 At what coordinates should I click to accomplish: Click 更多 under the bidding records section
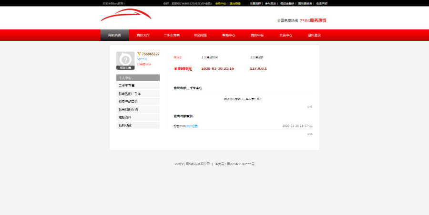click(x=310, y=134)
